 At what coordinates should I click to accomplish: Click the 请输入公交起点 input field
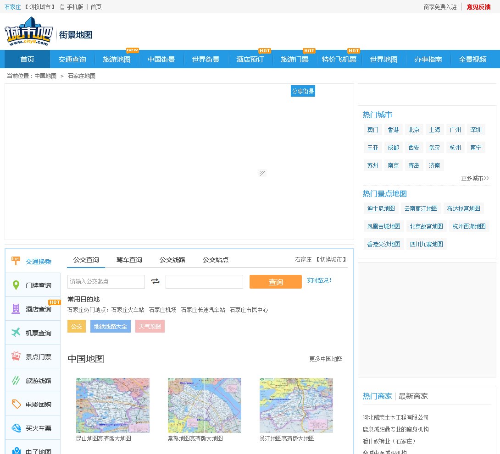click(x=106, y=281)
